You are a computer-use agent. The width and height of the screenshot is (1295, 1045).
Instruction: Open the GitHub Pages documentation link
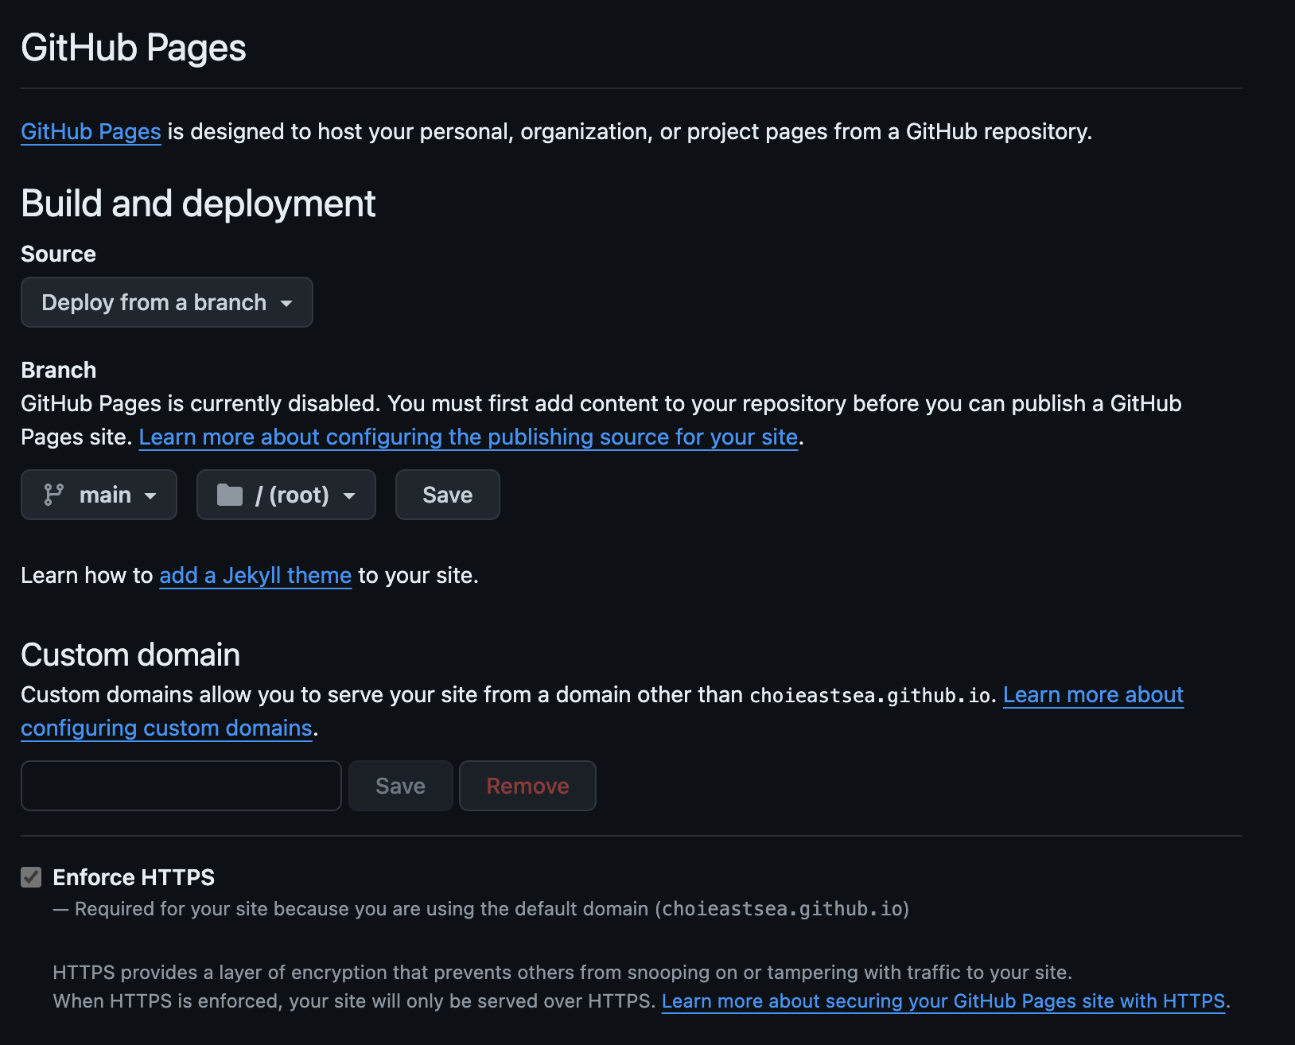click(x=91, y=131)
